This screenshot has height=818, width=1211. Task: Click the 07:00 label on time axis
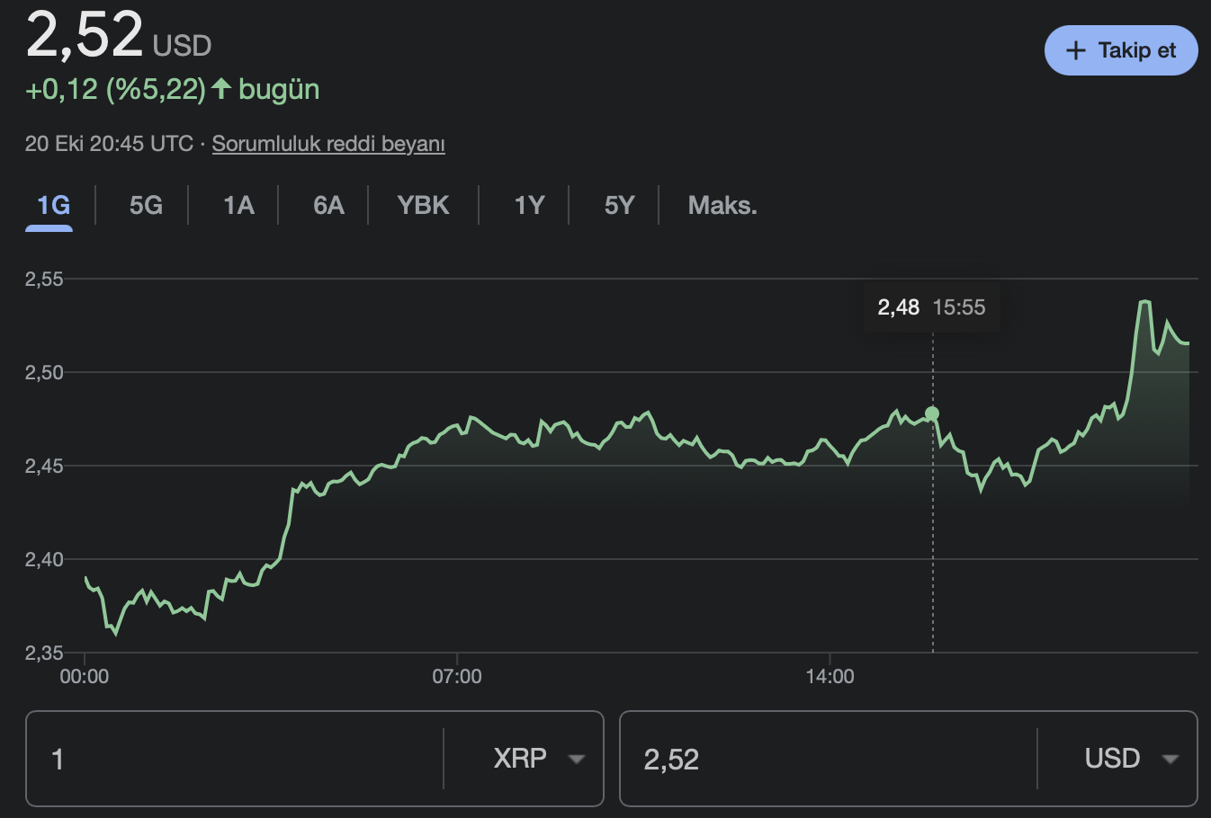[457, 677]
